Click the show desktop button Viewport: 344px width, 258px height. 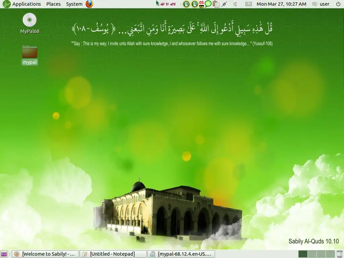point(4,254)
